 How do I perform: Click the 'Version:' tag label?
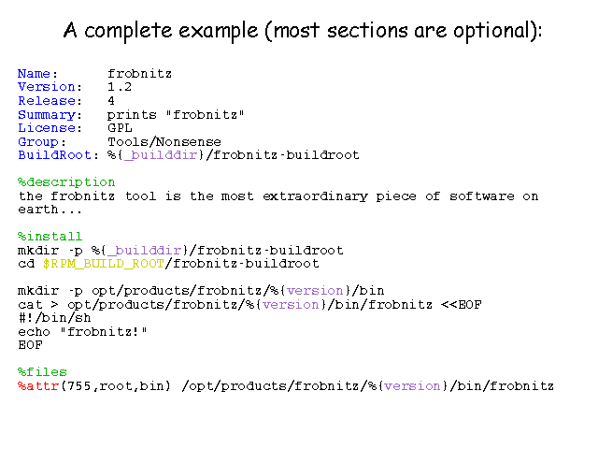tap(50, 87)
